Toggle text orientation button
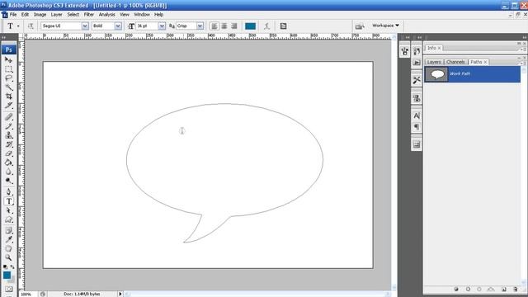Screen dimensions: 528x297 click(x=31, y=26)
